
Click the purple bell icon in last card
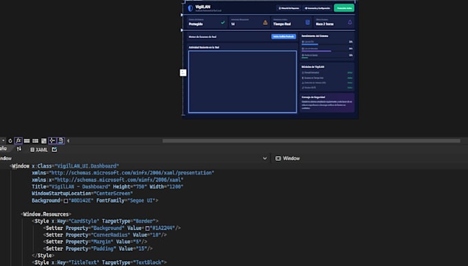[350, 23]
